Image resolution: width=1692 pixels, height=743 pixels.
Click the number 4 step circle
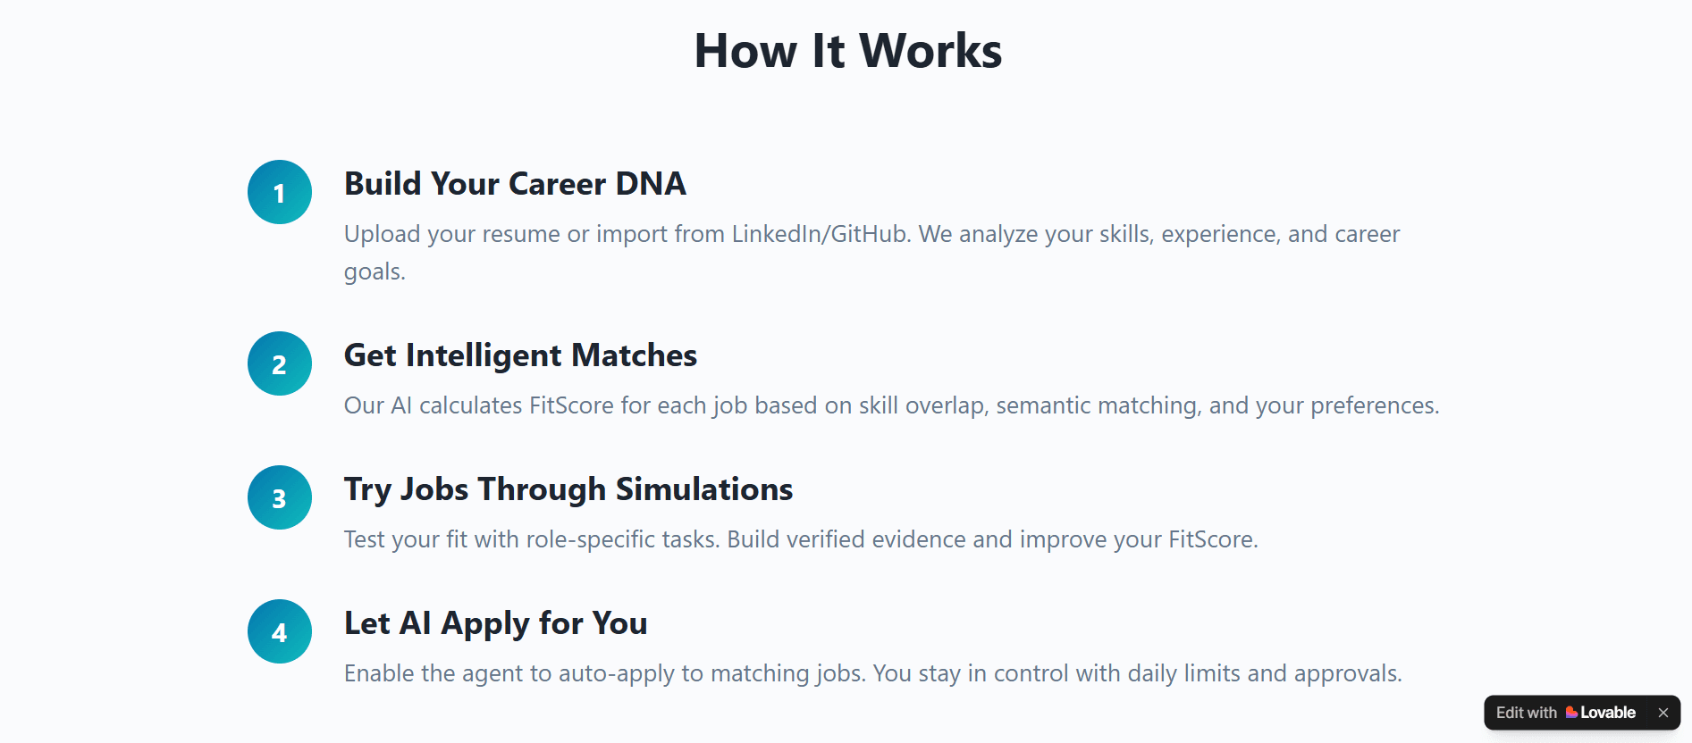[x=280, y=631]
